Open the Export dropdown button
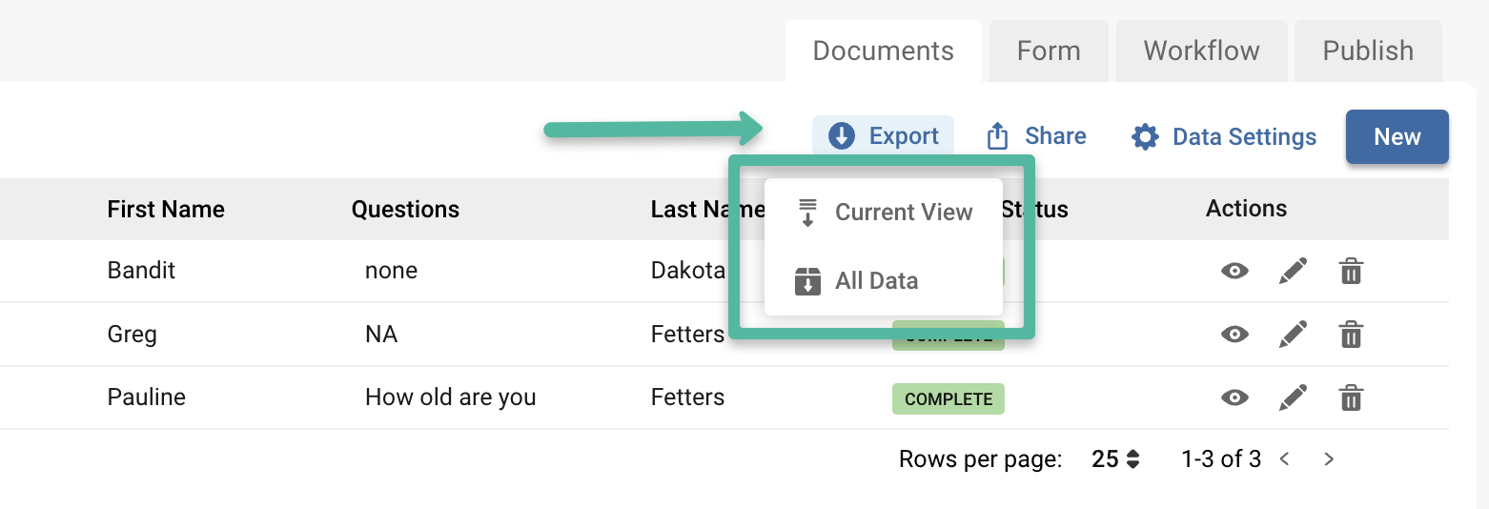Image resolution: width=1489 pixels, height=509 pixels. (x=883, y=136)
